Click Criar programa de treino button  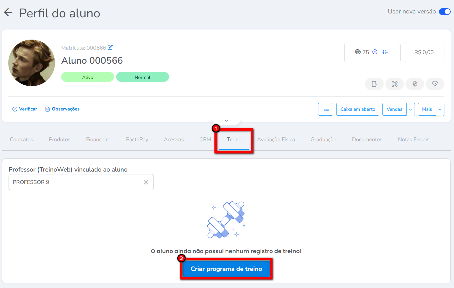click(226, 269)
